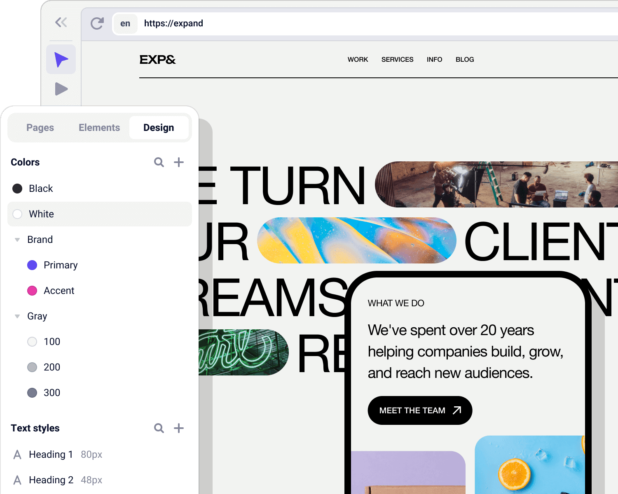Collapse the Brand color group
This screenshot has width=618, height=494.
[x=17, y=240]
